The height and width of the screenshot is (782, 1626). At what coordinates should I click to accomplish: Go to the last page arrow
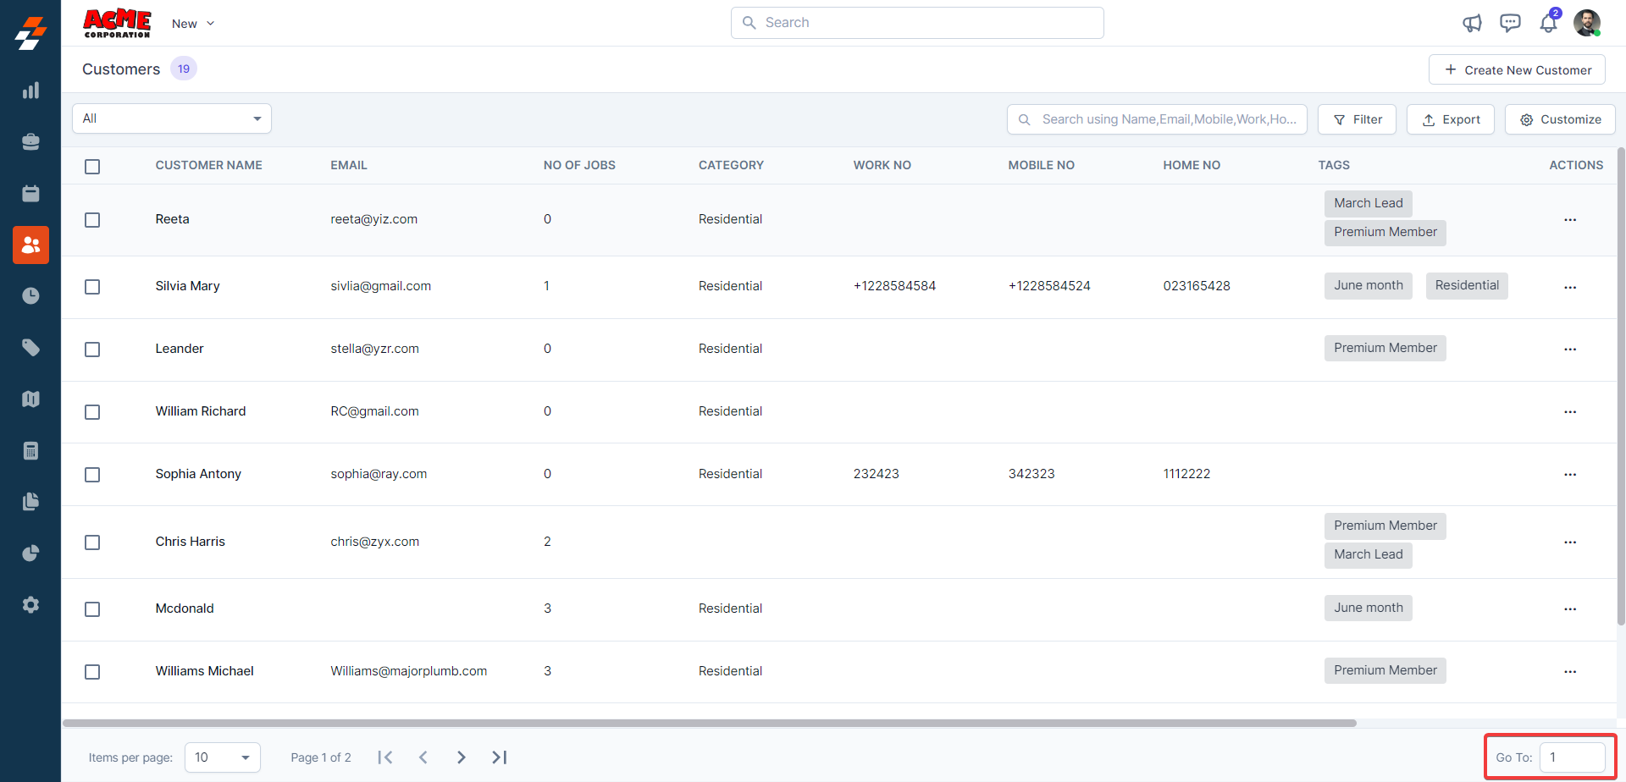(x=499, y=757)
